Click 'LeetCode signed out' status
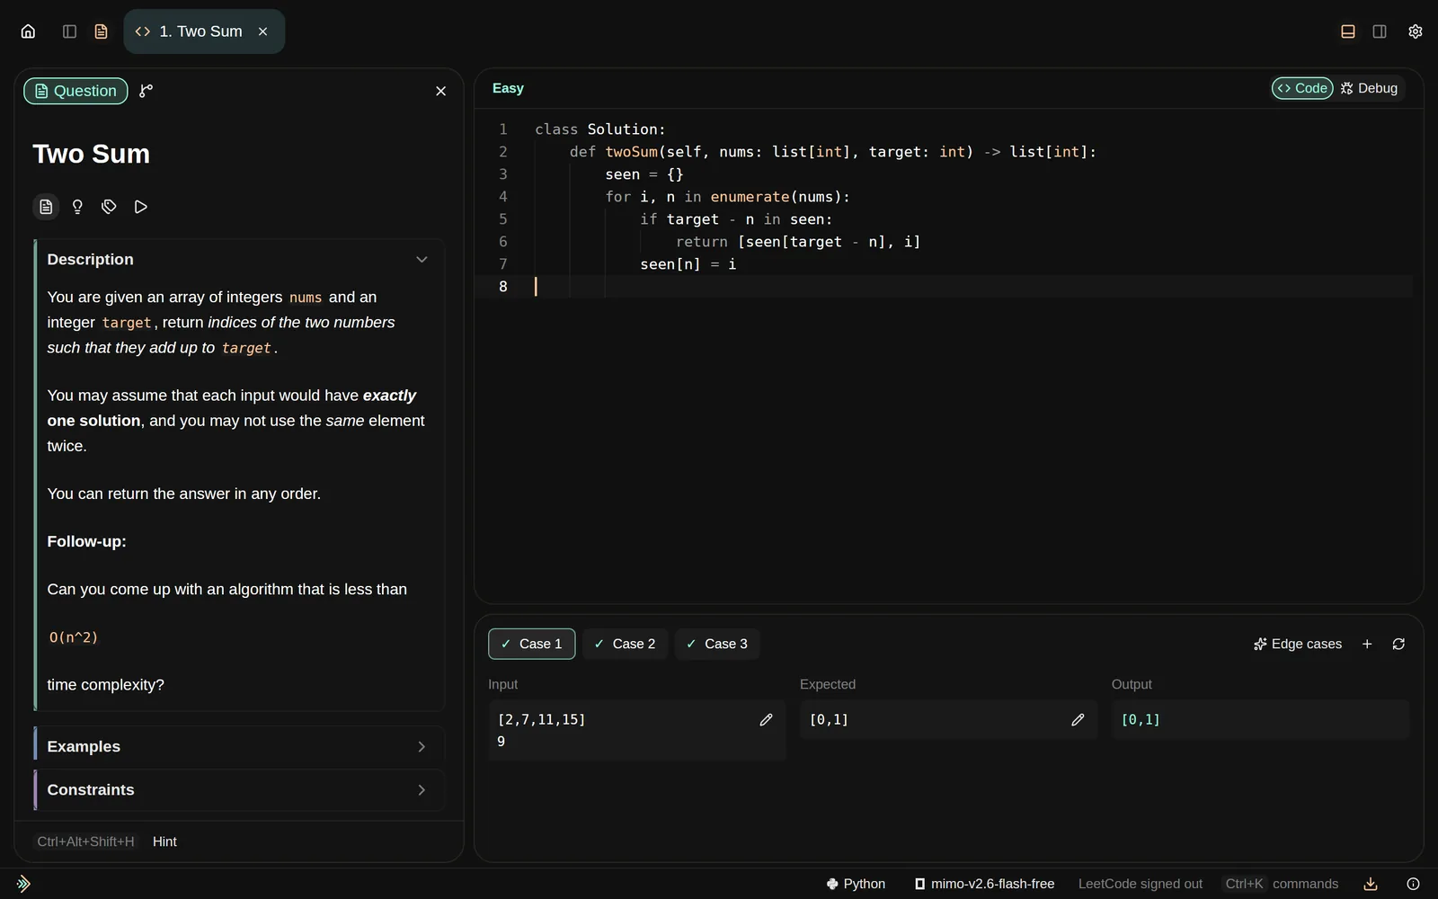Screen dimensions: 1438x899 (1140, 884)
